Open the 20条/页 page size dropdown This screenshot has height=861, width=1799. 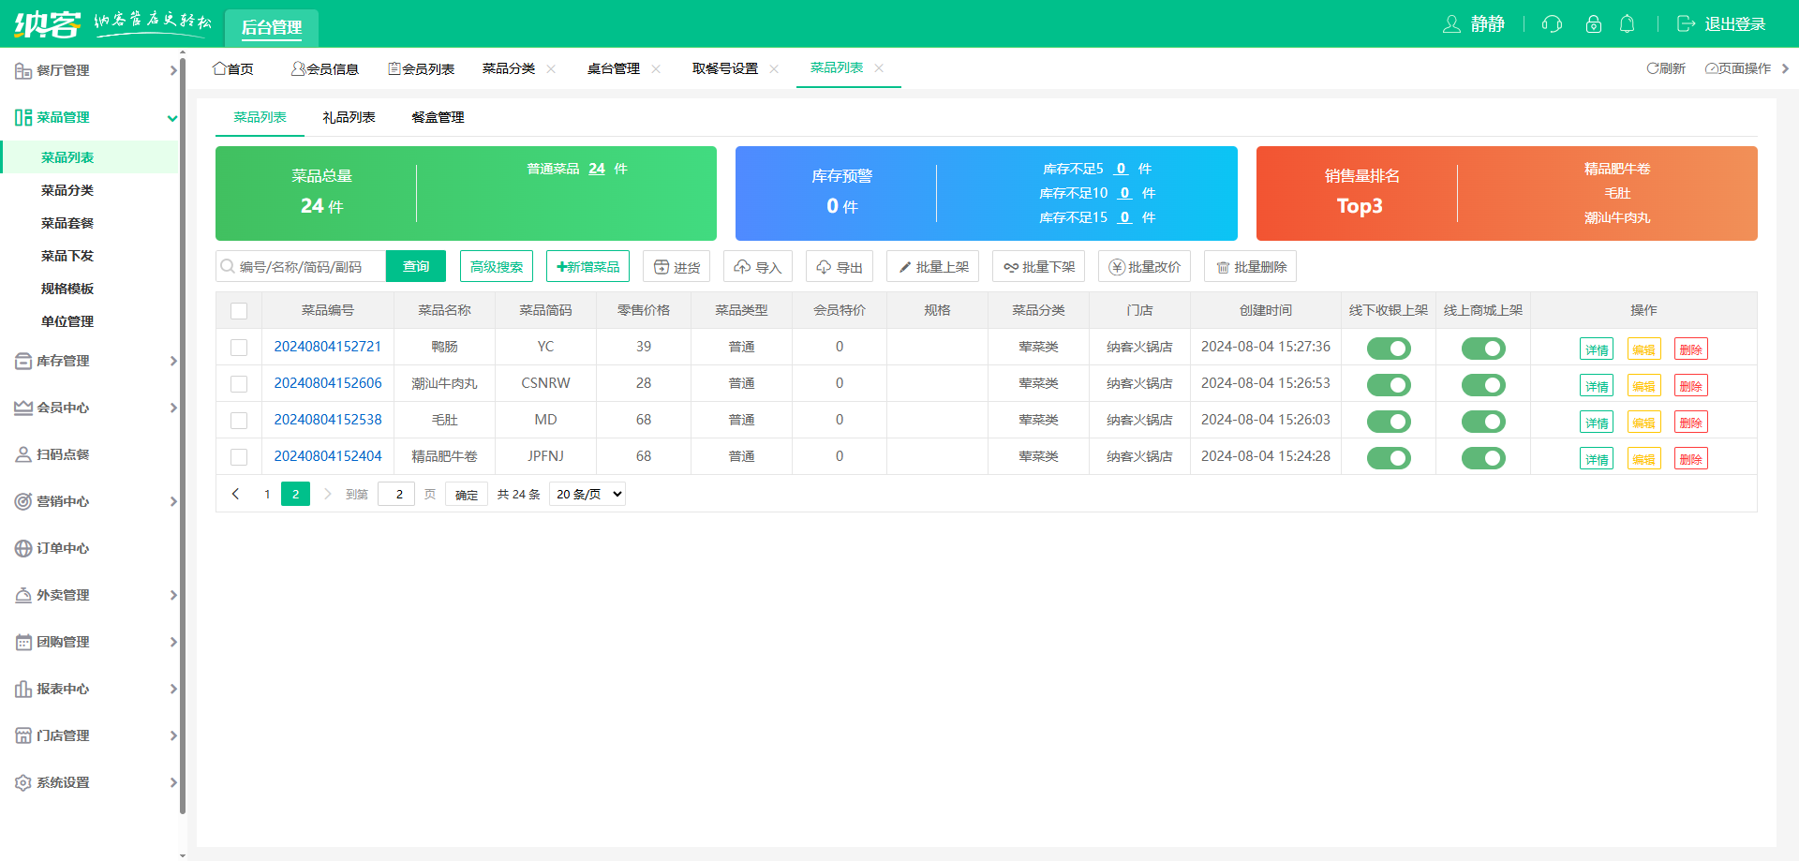[x=587, y=494]
